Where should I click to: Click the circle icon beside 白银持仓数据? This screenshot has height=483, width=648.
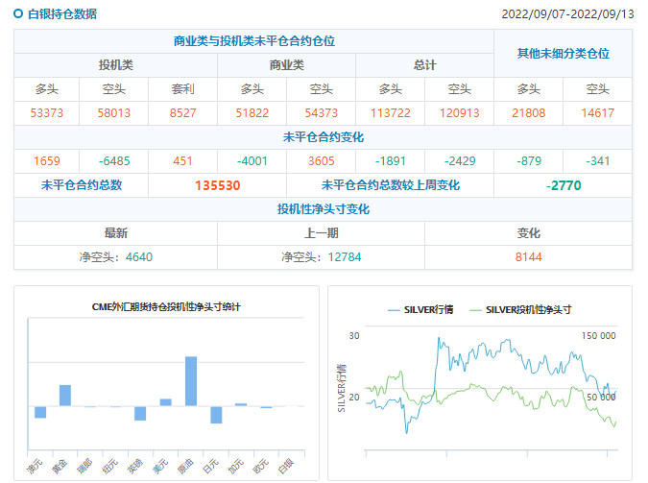(18, 14)
